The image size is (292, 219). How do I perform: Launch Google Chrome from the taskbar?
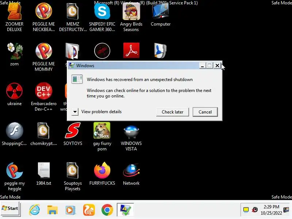pyautogui.click(x=107, y=210)
